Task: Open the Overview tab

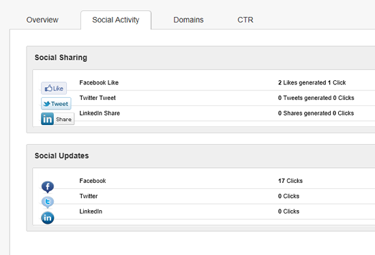Action: [42, 20]
